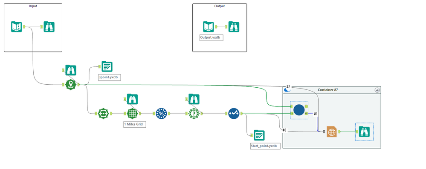This screenshot has width=426, height=169.
Task: Click the Make Grid tool labeled 1 Miles Grid
Action: [x=132, y=114]
